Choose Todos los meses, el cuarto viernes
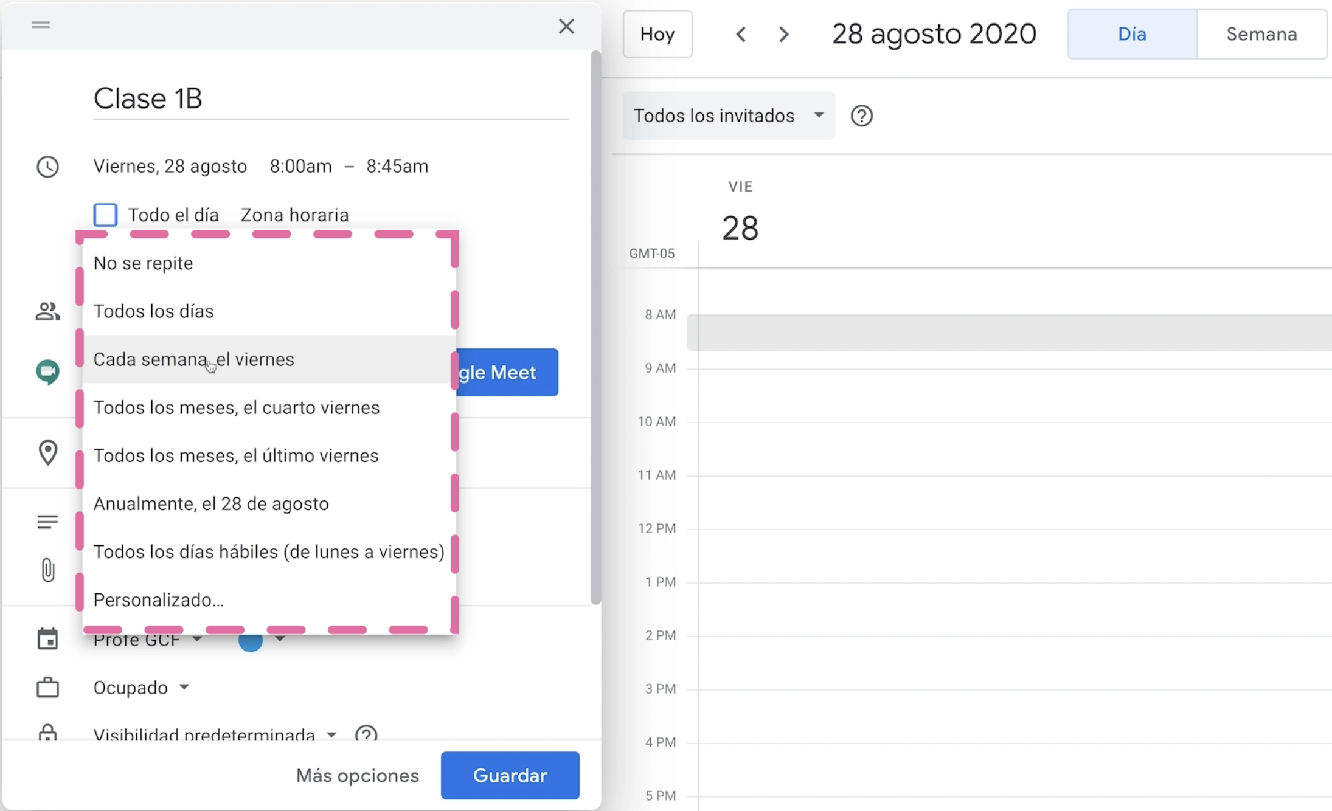The height and width of the screenshot is (811, 1332). click(x=269, y=407)
